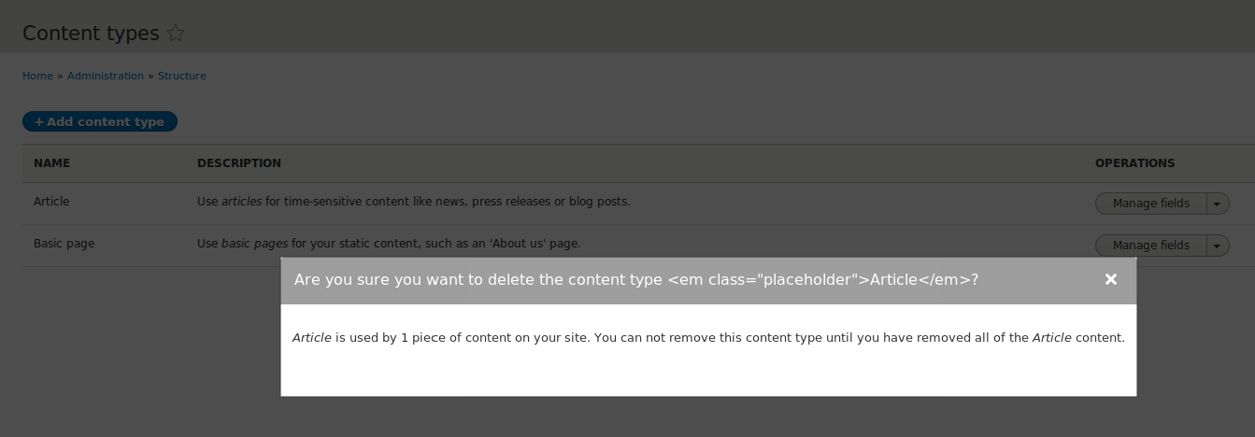Click the OPERATIONS column header

click(1135, 163)
